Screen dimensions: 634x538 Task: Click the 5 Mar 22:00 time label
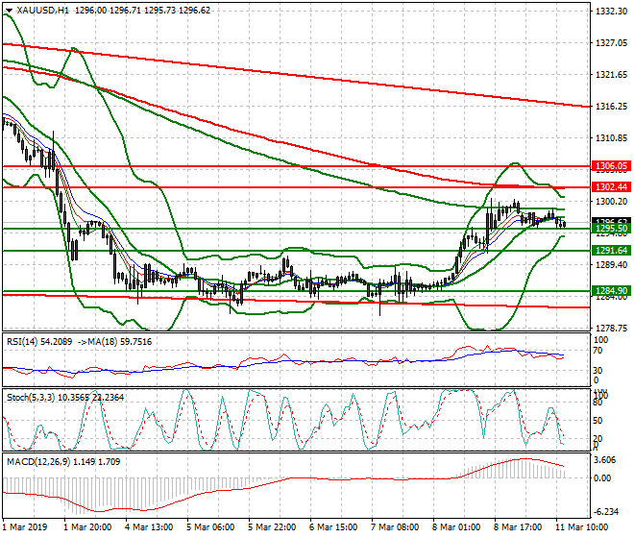click(x=272, y=527)
